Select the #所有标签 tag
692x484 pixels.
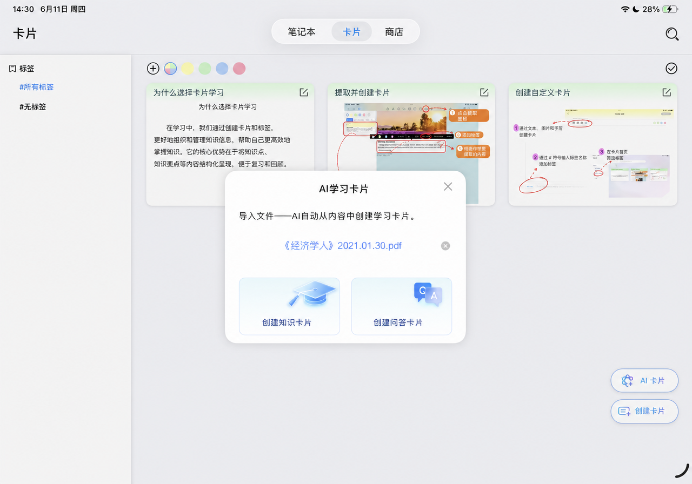[37, 87]
